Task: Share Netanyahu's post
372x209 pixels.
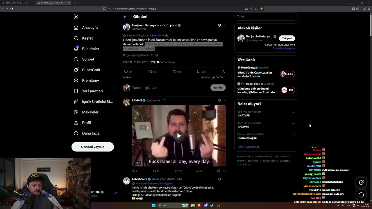Action: tap(223, 71)
